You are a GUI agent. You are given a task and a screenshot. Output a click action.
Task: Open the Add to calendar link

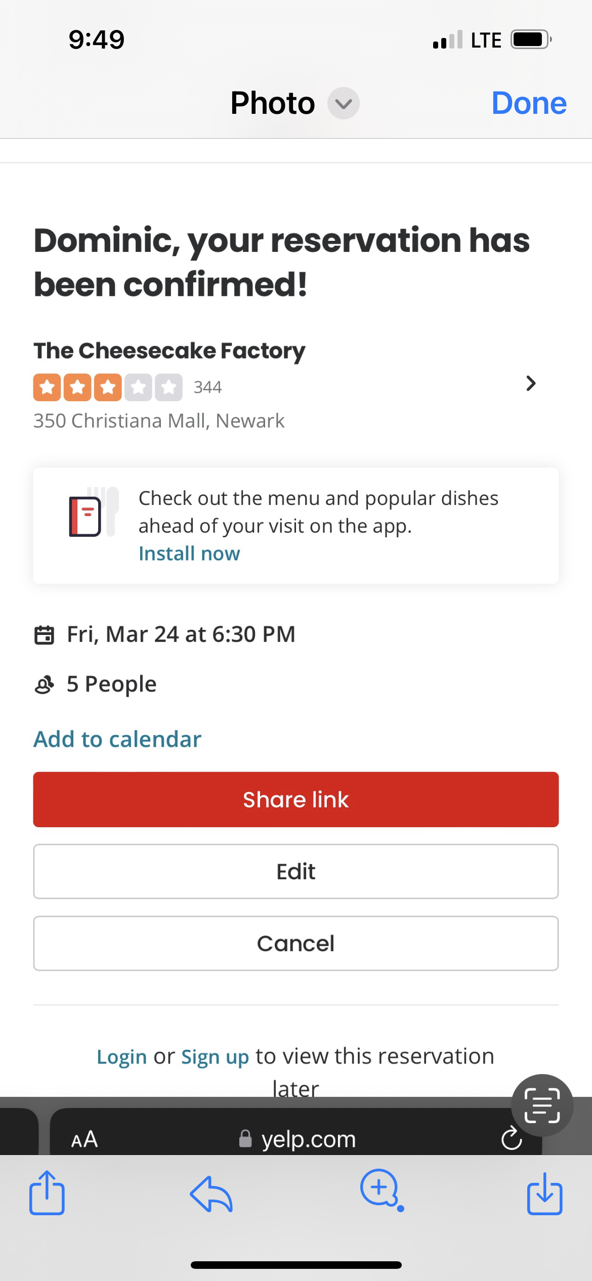tap(117, 739)
